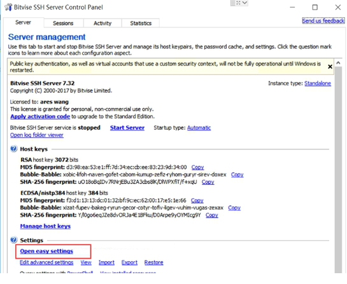Image resolution: width=347 pixels, height=284 pixels.
Task: Copy the RSA SHA-256 fingerprint
Action: tap(208, 182)
